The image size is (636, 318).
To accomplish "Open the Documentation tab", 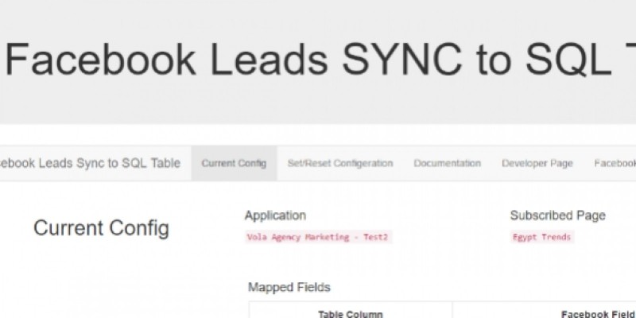I will coord(447,164).
